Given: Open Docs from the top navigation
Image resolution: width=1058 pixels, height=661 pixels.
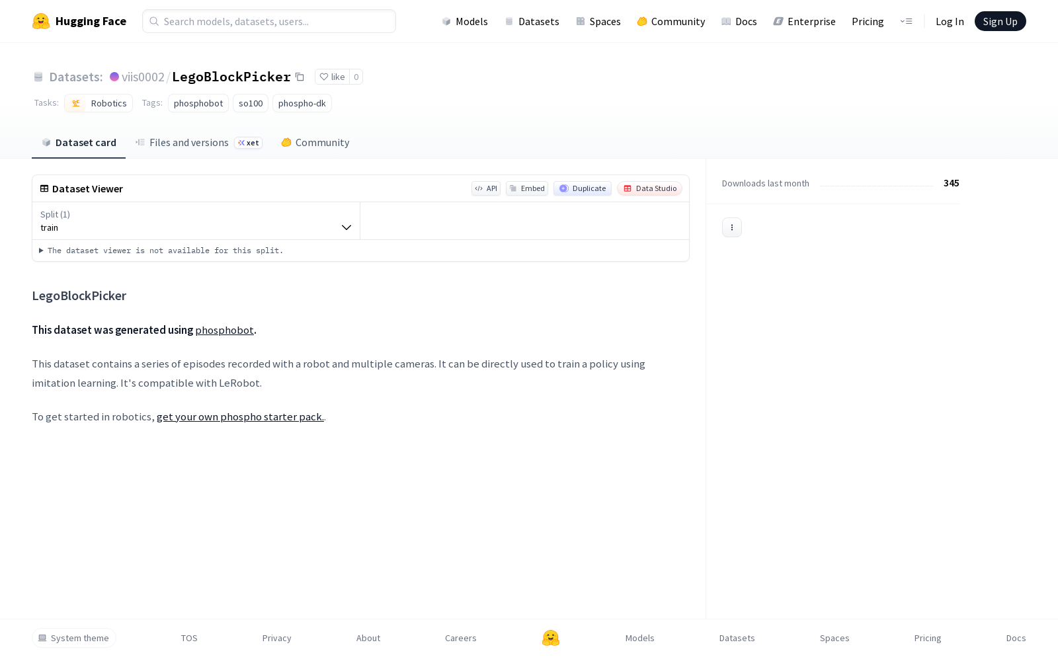Looking at the screenshot, I should point(739,21).
